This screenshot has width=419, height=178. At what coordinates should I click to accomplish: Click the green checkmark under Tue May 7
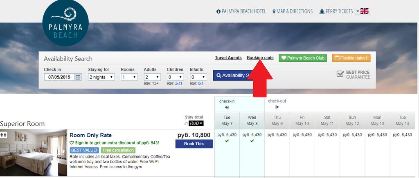click(227, 141)
